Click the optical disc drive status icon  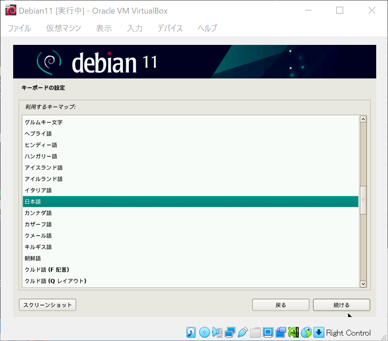pyautogui.click(x=204, y=332)
